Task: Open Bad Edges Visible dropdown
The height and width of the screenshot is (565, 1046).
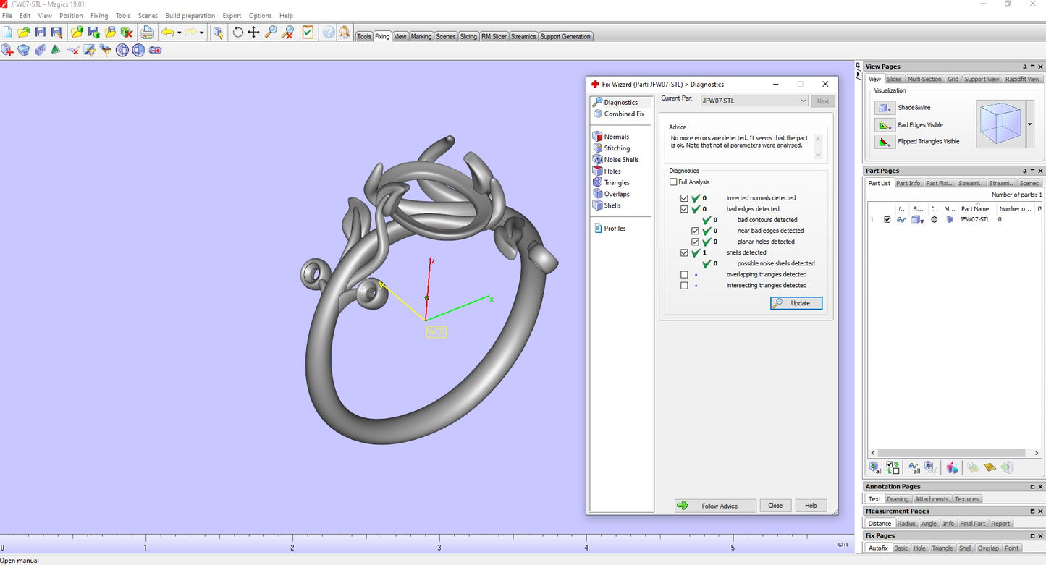Action: point(885,125)
